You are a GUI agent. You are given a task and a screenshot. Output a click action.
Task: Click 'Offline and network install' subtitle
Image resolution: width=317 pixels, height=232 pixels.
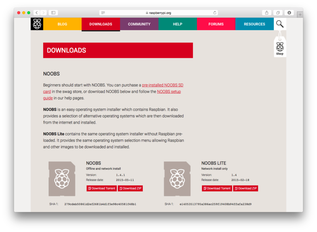coord(103,169)
